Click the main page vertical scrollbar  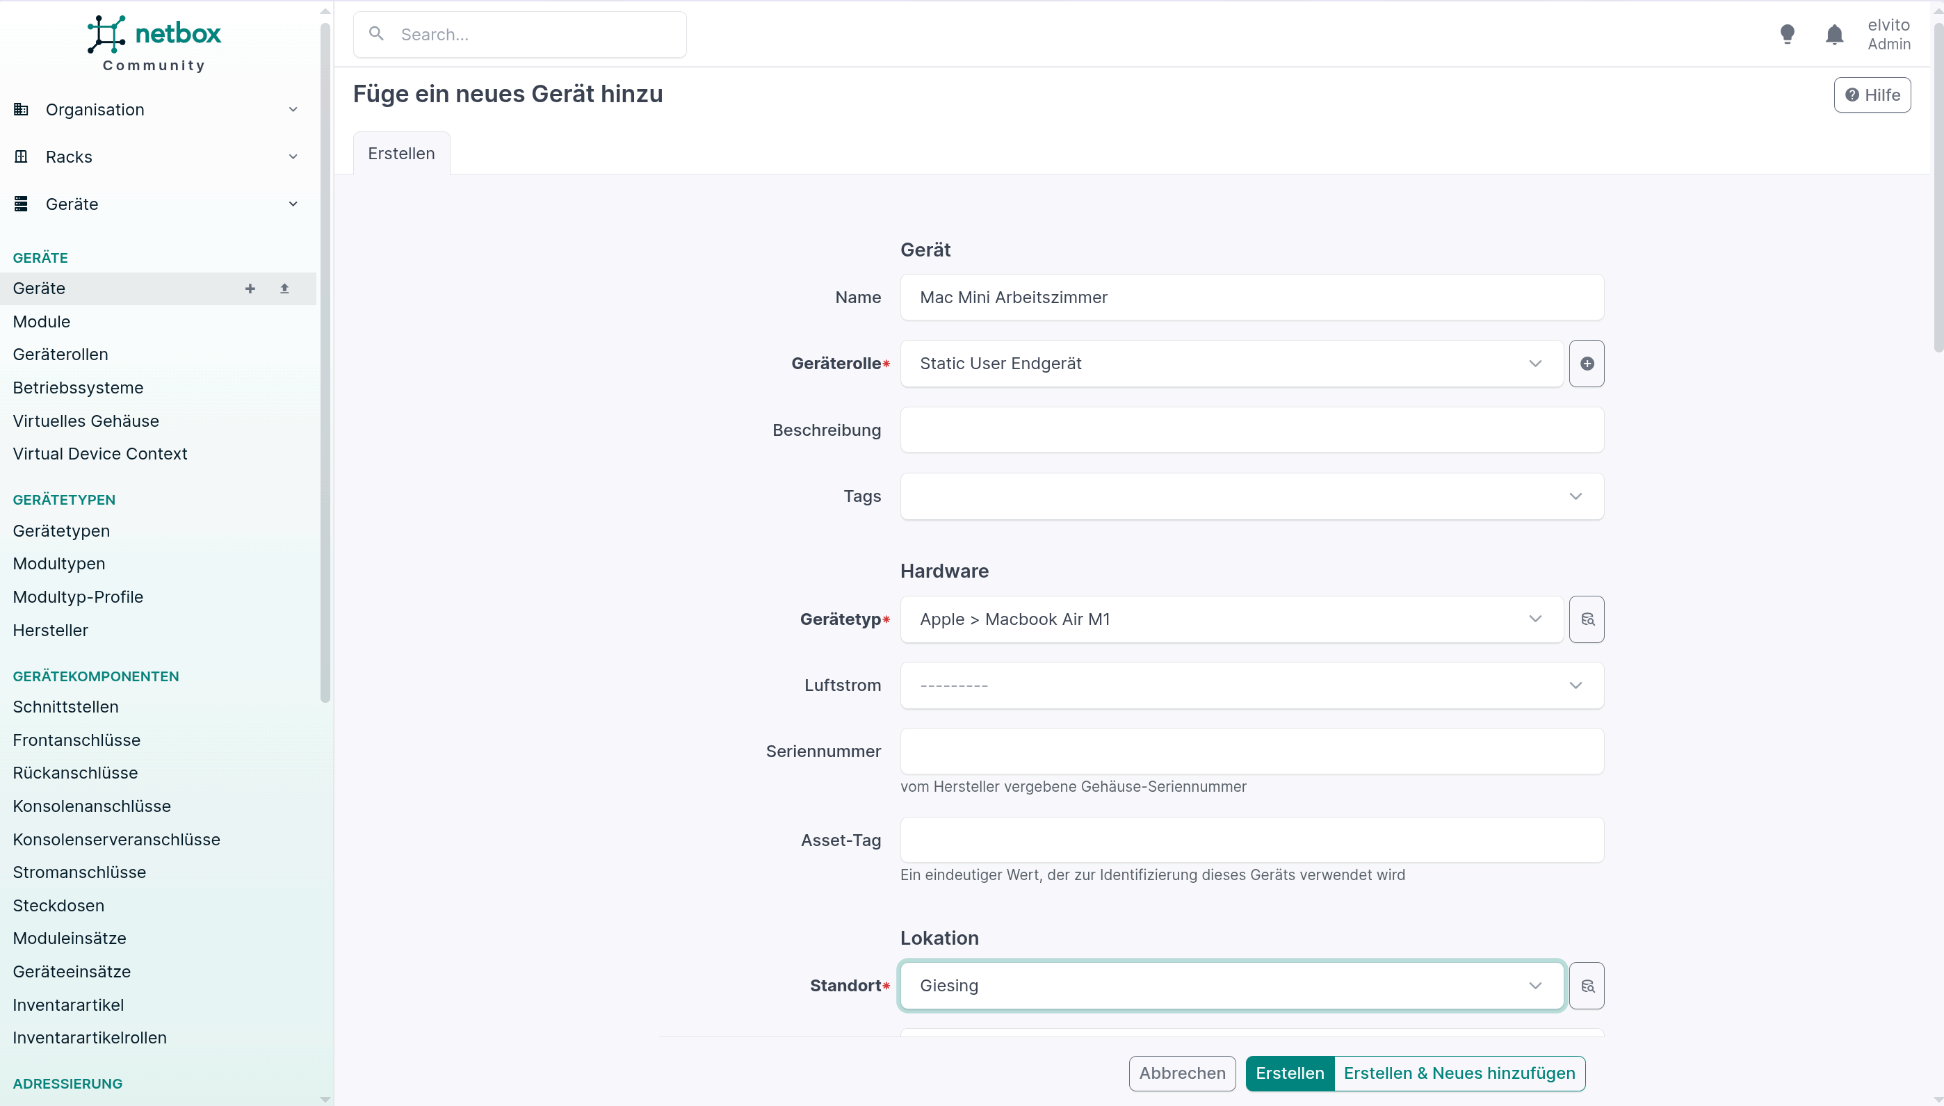[1938, 188]
